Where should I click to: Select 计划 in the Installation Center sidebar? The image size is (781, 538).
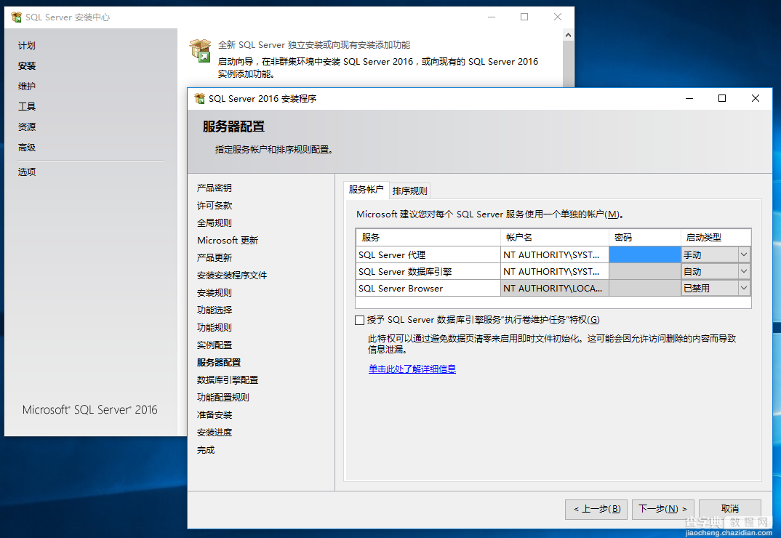point(27,45)
